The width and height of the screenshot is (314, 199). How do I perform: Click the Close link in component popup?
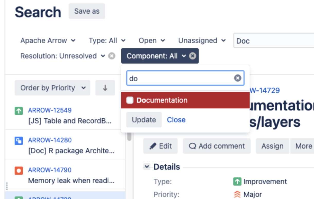pyautogui.click(x=176, y=120)
